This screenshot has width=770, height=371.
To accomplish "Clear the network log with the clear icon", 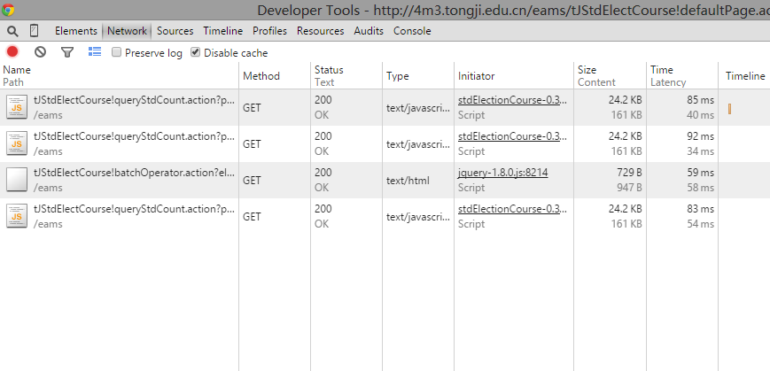I will click(40, 52).
